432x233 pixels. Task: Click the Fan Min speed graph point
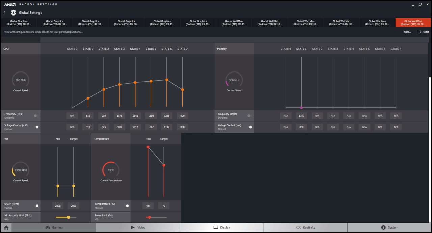(58, 186)
